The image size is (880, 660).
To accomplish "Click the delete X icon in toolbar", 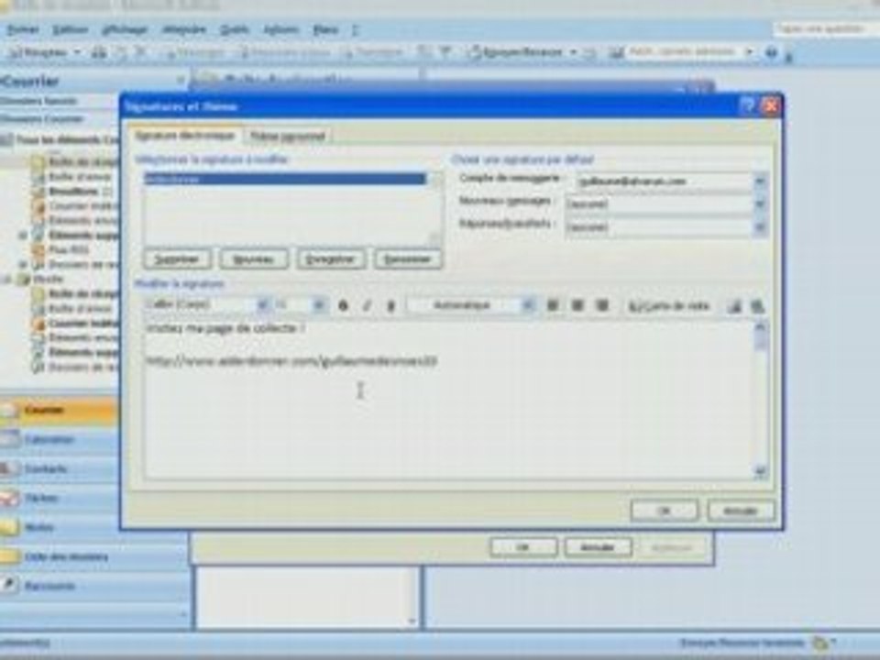I will 141,53.
